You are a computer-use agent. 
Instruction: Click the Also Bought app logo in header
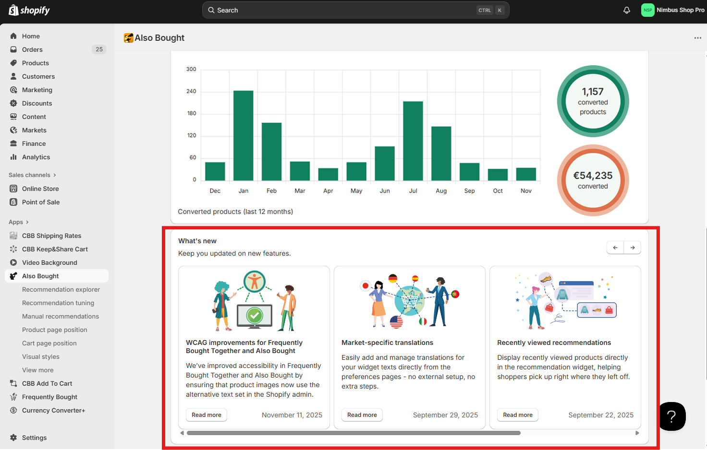tap(128, 38)
